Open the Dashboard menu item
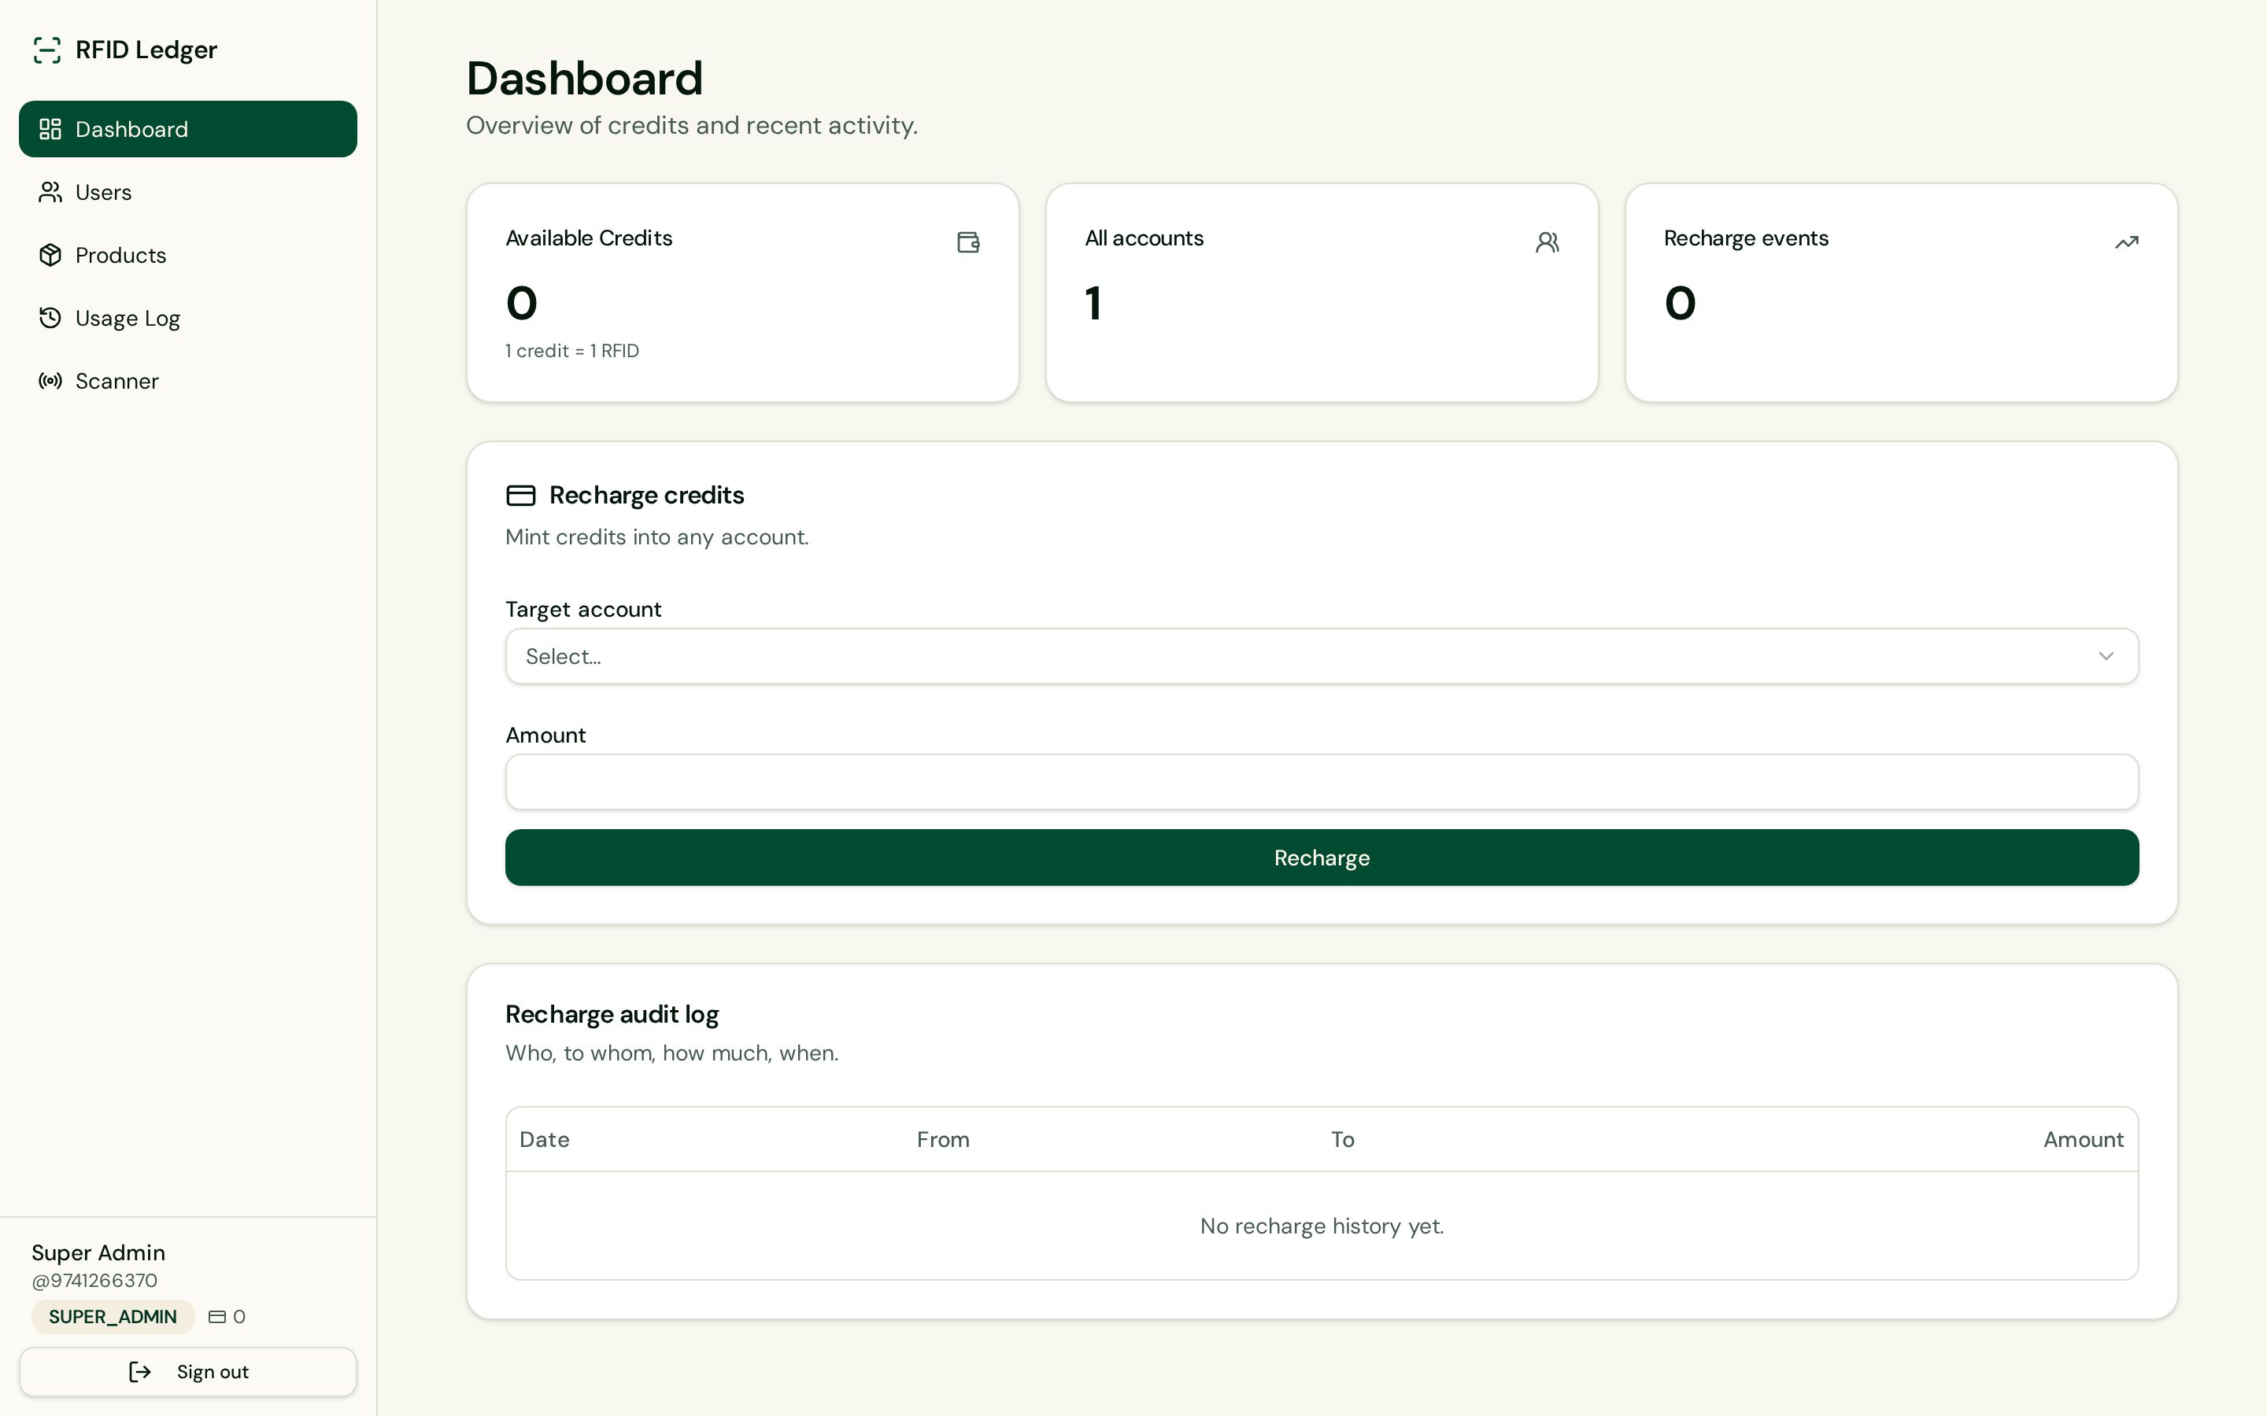Viewport: 2267px width, 1416px height. point(187,129)
